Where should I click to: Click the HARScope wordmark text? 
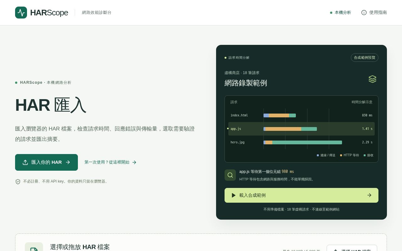[x=49, y=13]
